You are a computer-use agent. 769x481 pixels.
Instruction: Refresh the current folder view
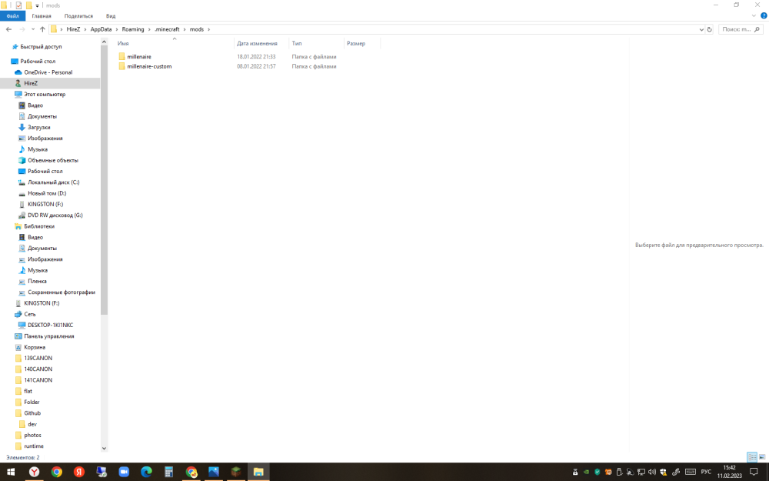(x=709, y=29)
